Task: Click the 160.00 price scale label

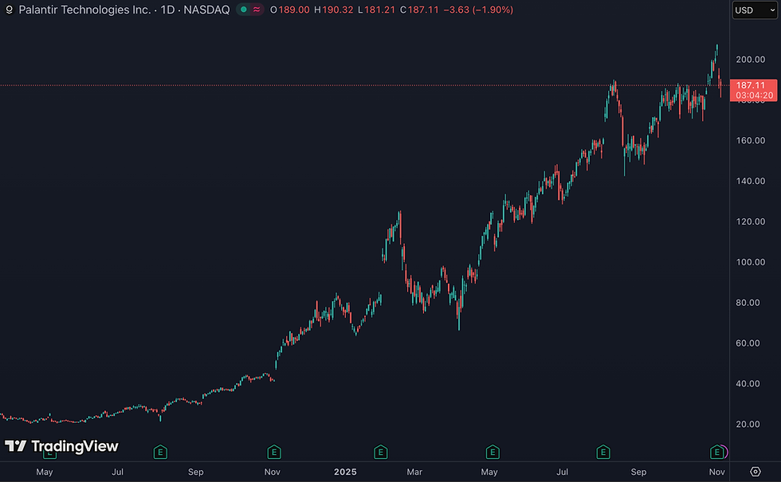Action: point(751,140)
